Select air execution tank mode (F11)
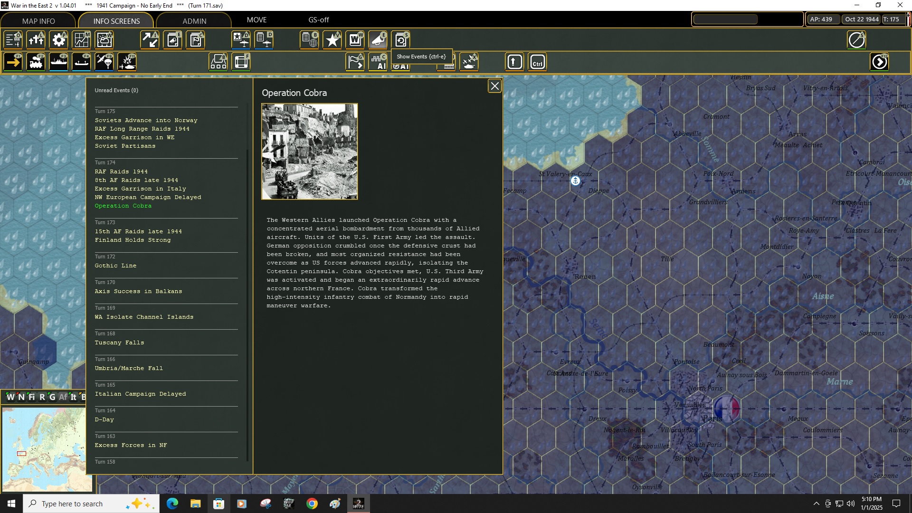912x513 pixels. (x=127, y=62)
